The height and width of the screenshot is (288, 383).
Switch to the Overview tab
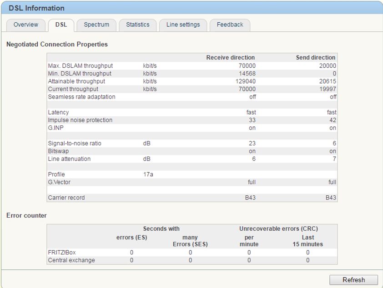click(26, 25)
